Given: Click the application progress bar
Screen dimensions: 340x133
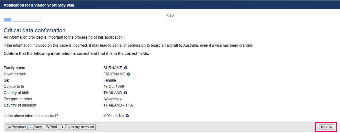Looking at the screenshot, I should pos(22,20).
